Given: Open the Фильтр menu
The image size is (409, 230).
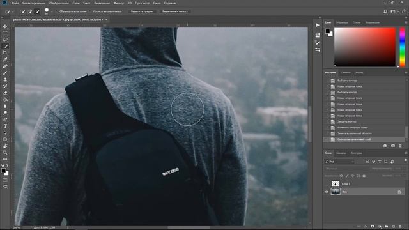Looking at the screenshot, I should click(x=119, y=3).
